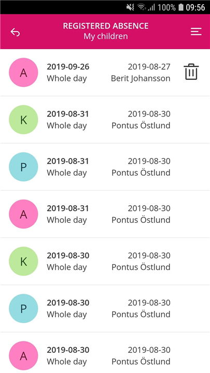Select the Berit Johansson absence row
The width and height of the screenshot is (210, 373).
[105, 73]
